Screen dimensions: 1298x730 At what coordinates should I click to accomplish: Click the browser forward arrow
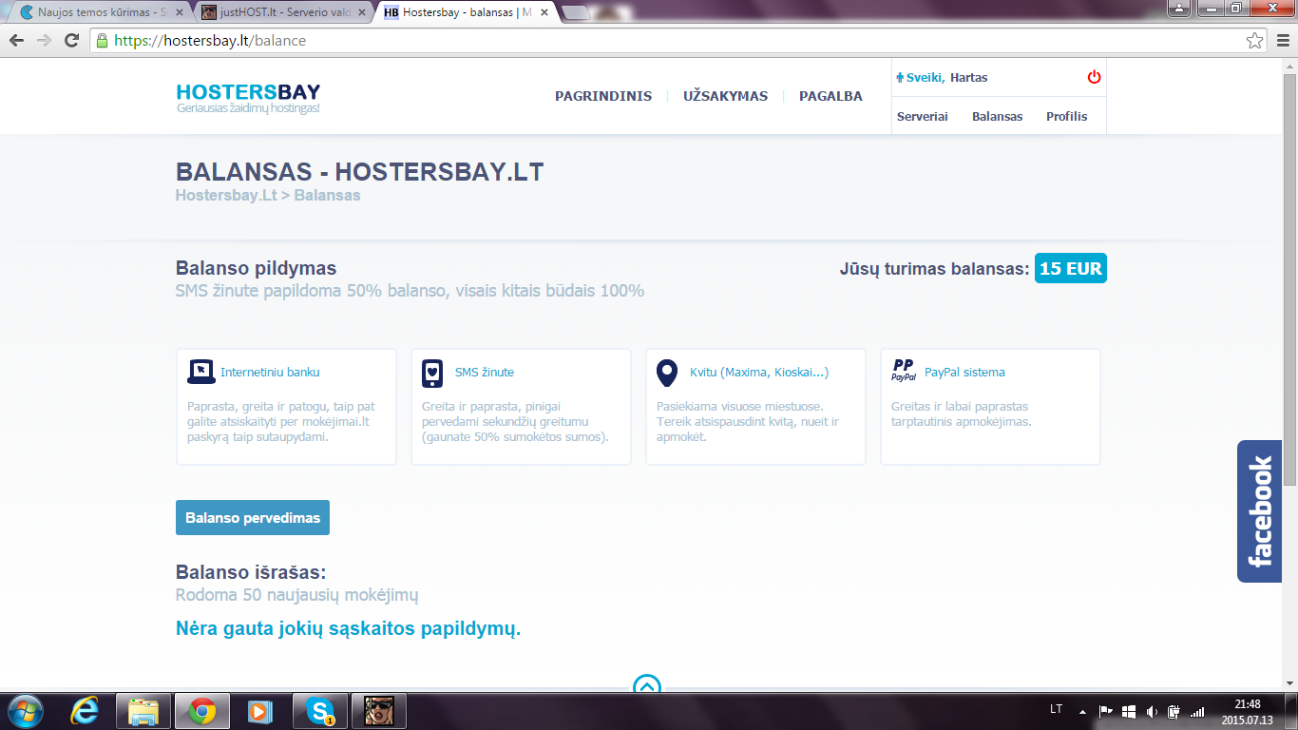click(44, 41)
